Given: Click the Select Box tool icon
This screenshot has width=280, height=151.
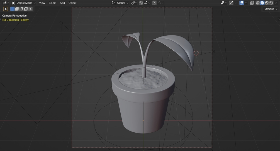Looking at the screenshot, I should tap(6, 9).
